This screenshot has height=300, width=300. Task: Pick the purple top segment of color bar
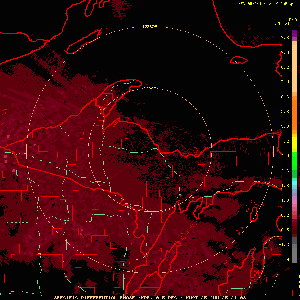pos(294,33)
